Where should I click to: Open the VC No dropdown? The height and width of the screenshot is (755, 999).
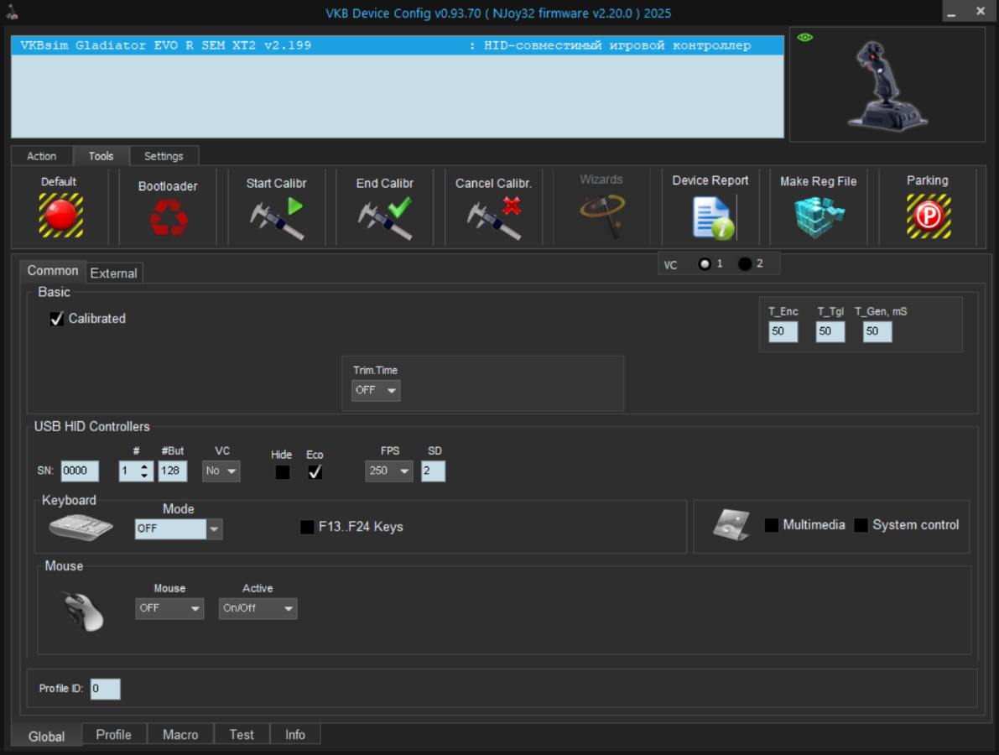pos(221,471)
